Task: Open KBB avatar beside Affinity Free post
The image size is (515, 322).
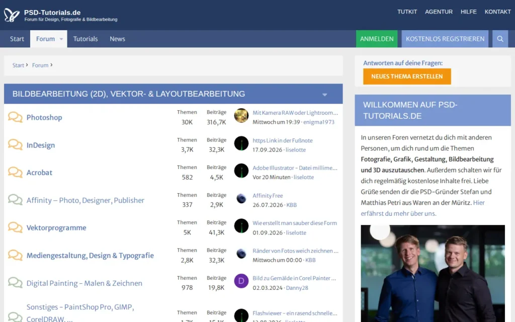Action: [x=241, y=198]
